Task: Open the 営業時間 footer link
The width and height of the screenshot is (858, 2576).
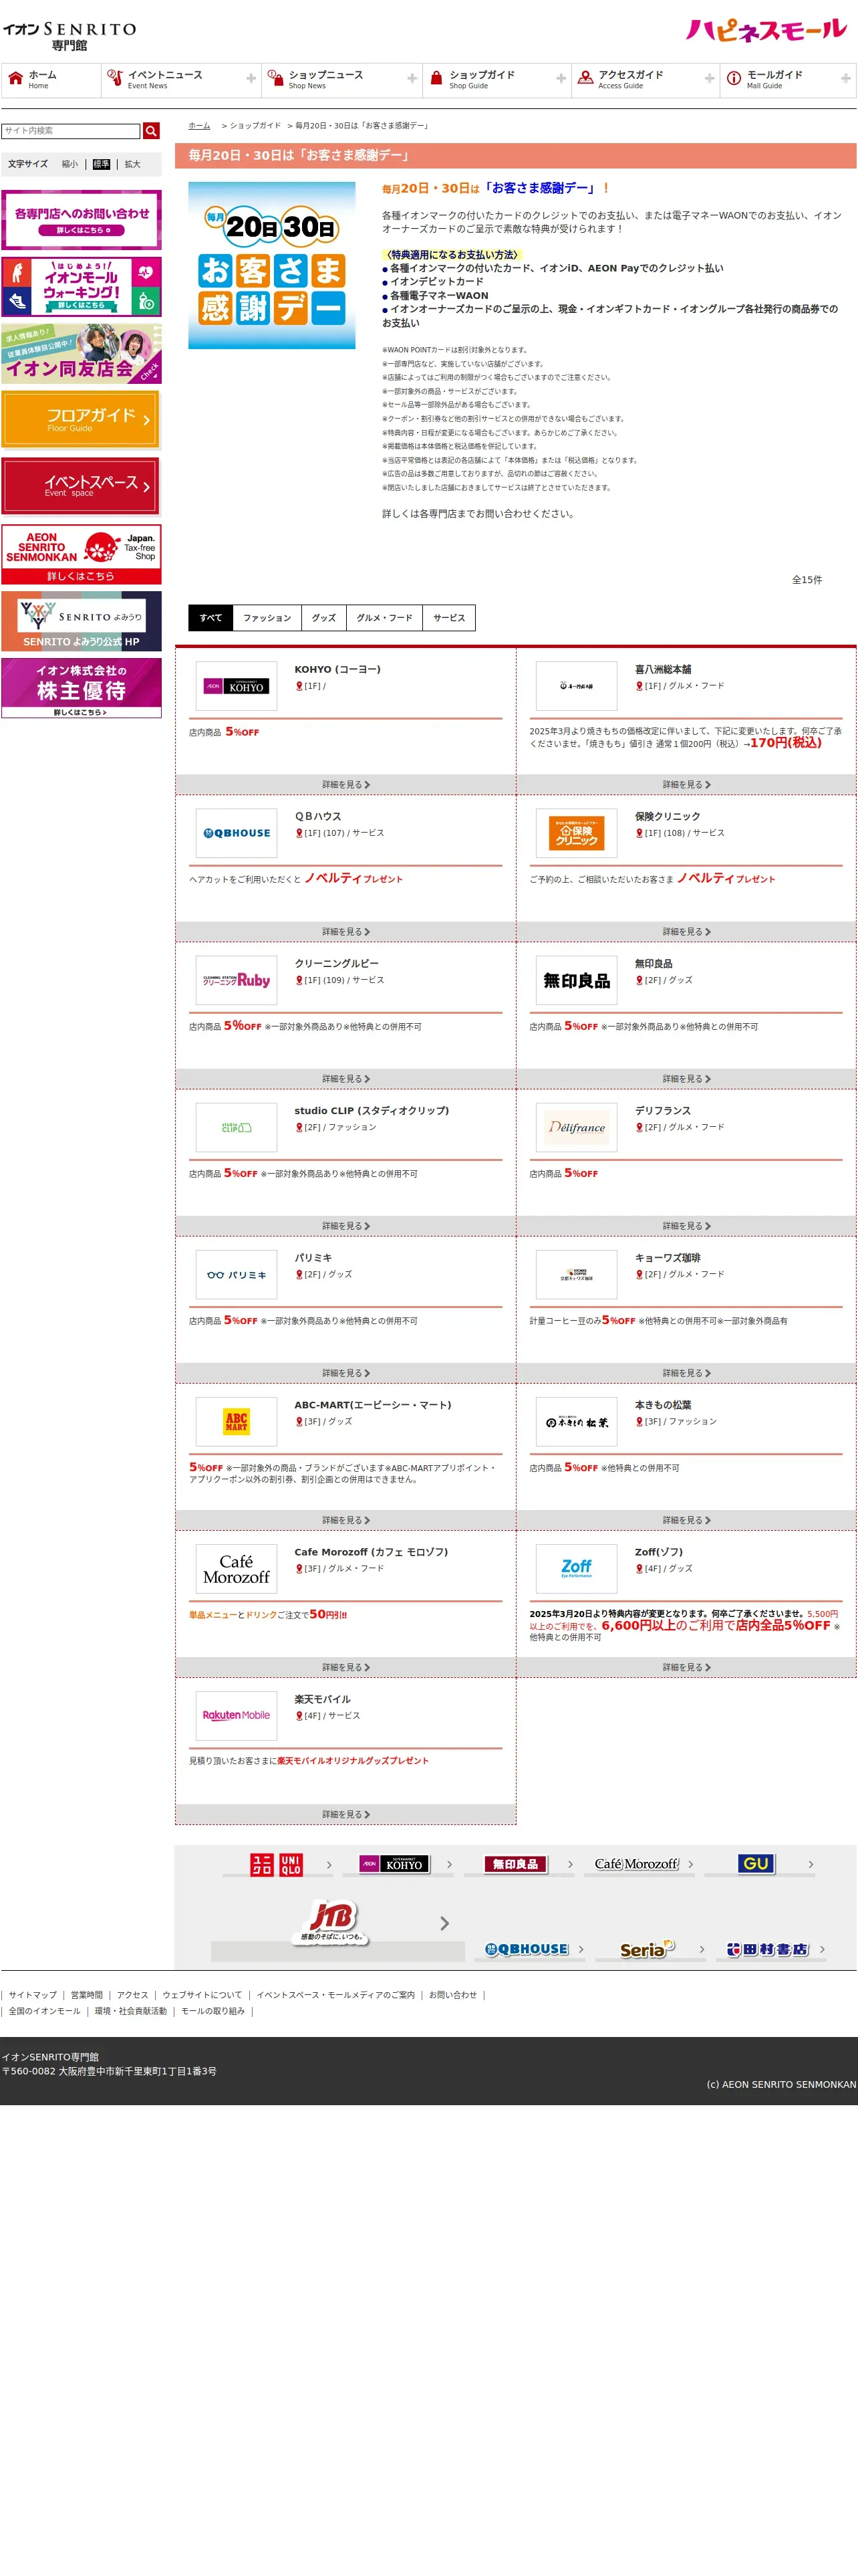Action: pyautogui.click(x=87, y=1995)
